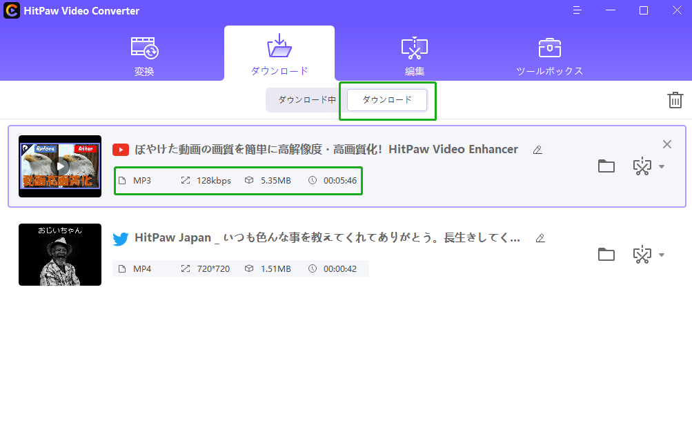Add the MP3 item to edit list
This screenshot has width=692, height=432.
click(x=642, y=166)
